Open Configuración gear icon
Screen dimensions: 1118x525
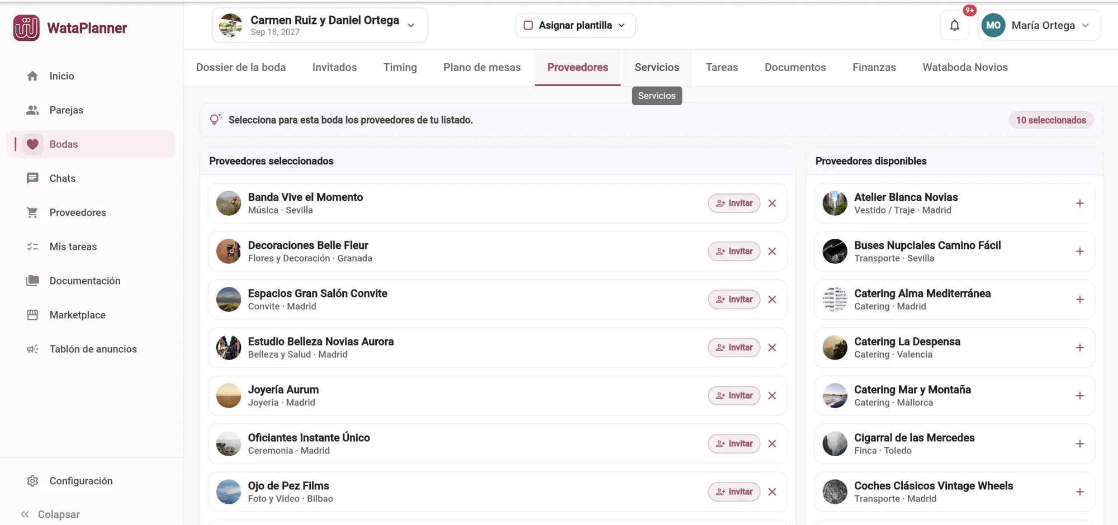(x=32, y=481)
